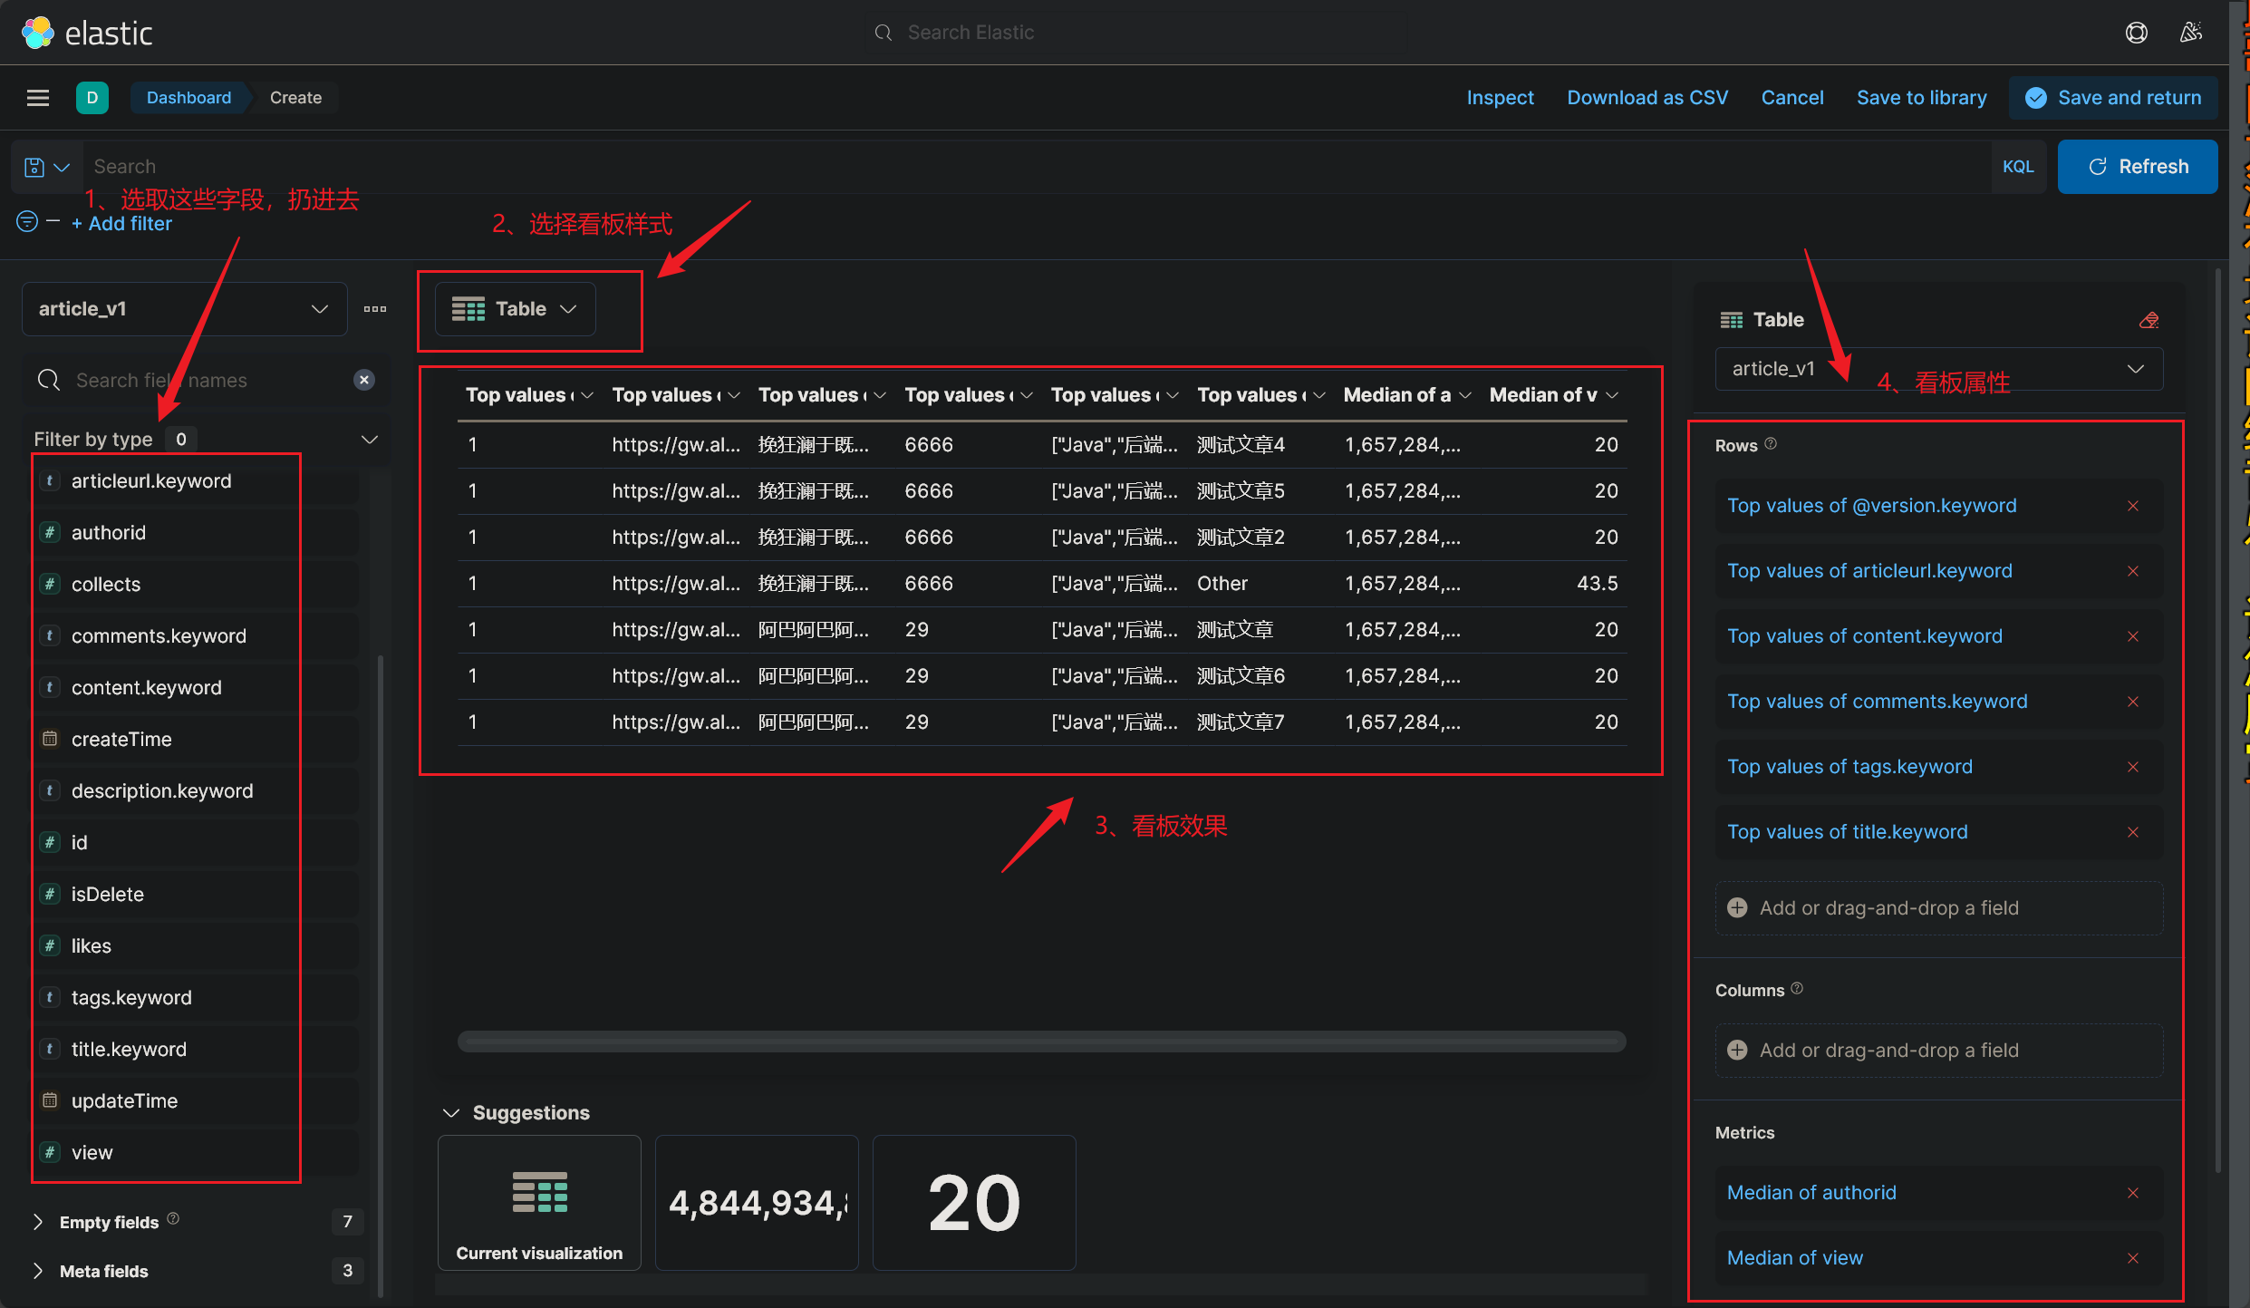Viewport: 2250px width, 1308px height.
Task: Open first Top values column header menu
Action: coord(586,395)
